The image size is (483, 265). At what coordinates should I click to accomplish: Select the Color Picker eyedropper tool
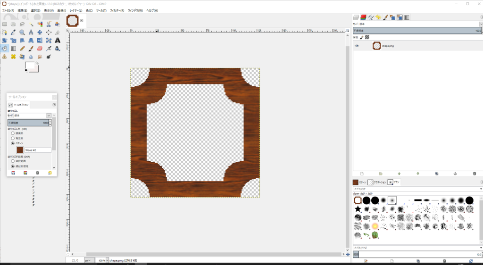(x=13, y=33)
